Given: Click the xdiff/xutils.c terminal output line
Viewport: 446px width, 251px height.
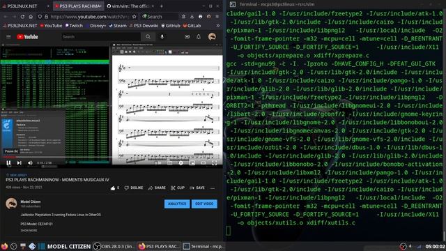Looking at the screenshot, I should [296, 223].
